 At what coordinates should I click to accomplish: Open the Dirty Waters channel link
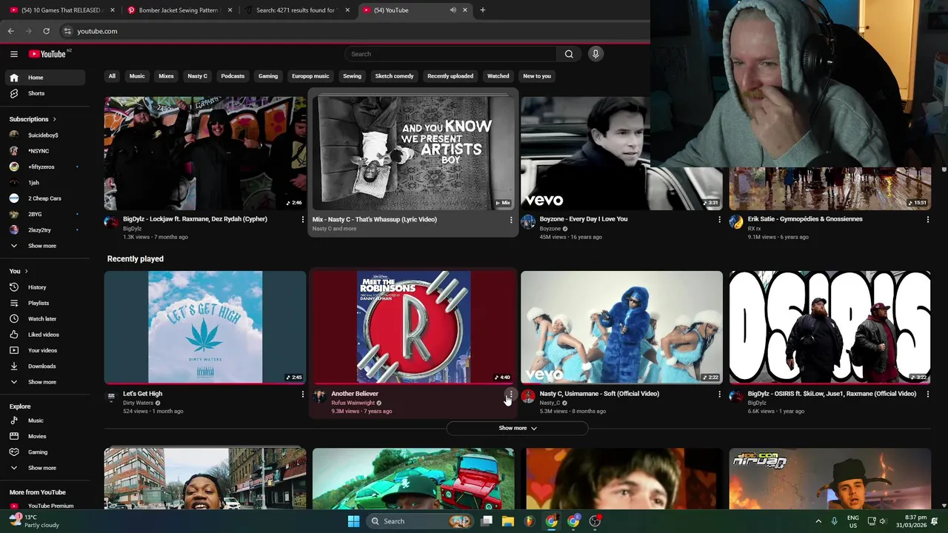pyautogui.click(x=138, y=403)
